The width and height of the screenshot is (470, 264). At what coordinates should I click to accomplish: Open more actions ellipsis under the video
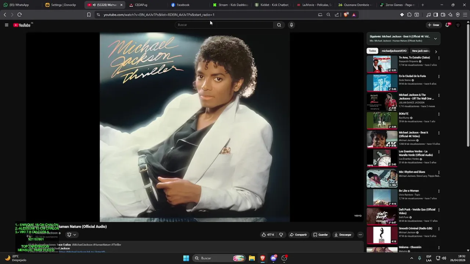point(360,235)
